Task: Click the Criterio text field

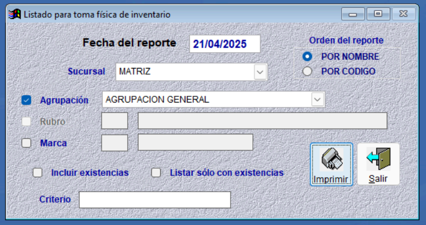Action: (155, 200)
